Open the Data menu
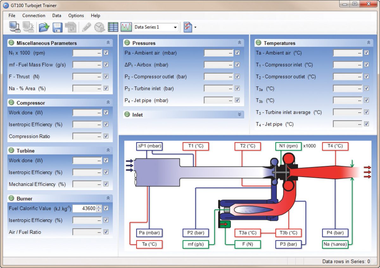 (x=57, y=16)
